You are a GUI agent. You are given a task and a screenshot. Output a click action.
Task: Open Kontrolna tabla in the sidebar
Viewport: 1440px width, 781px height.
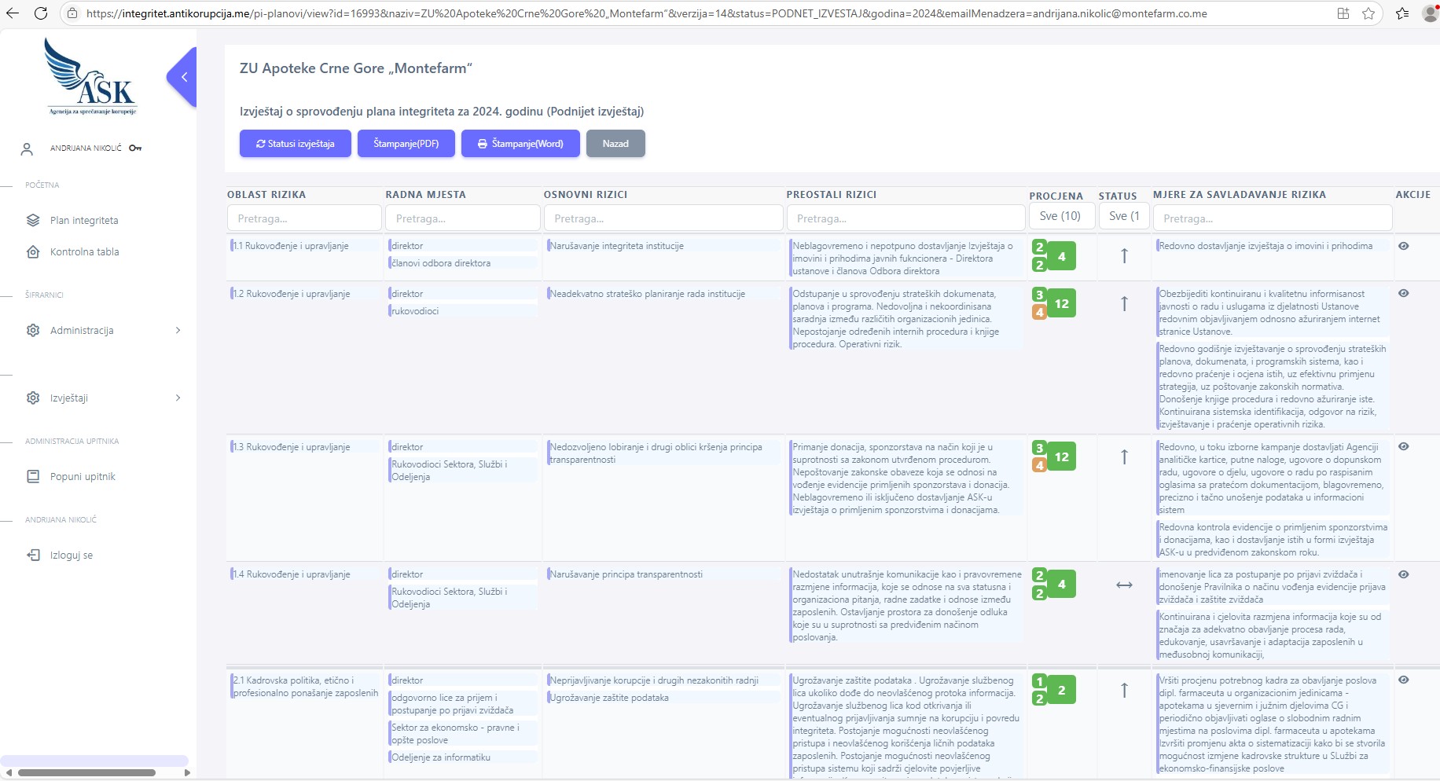[85, 251]
